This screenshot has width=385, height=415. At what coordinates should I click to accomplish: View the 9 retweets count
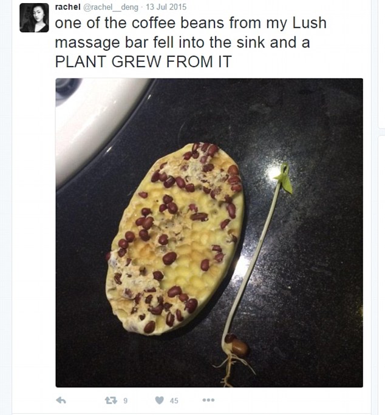coord(125,400)
